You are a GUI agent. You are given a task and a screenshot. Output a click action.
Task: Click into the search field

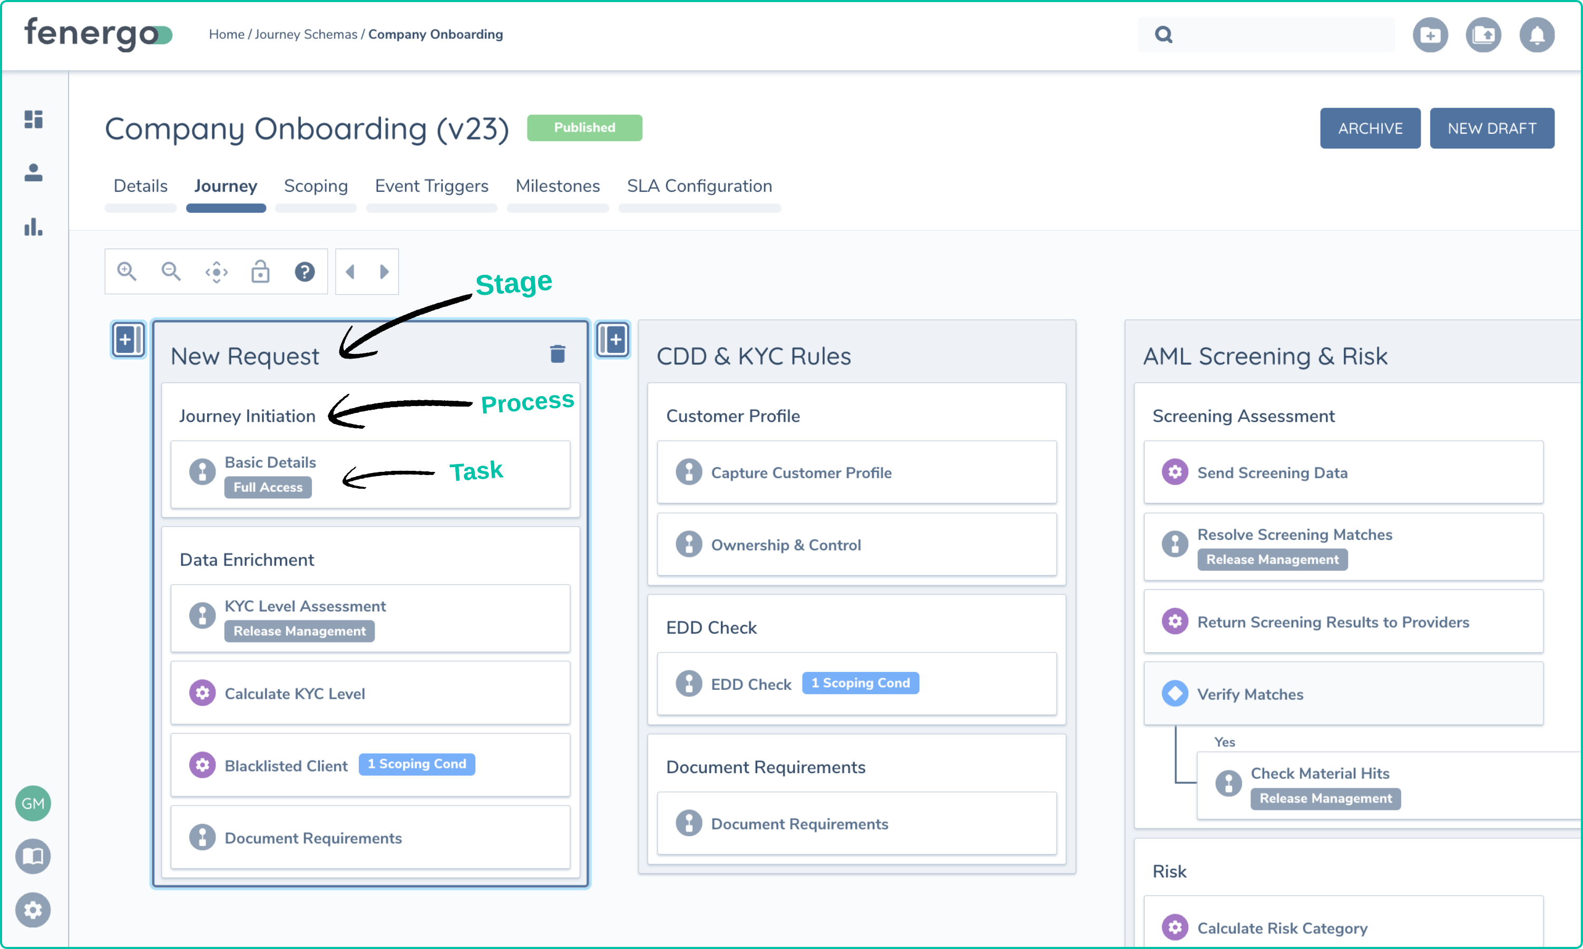click(1279, 35)
